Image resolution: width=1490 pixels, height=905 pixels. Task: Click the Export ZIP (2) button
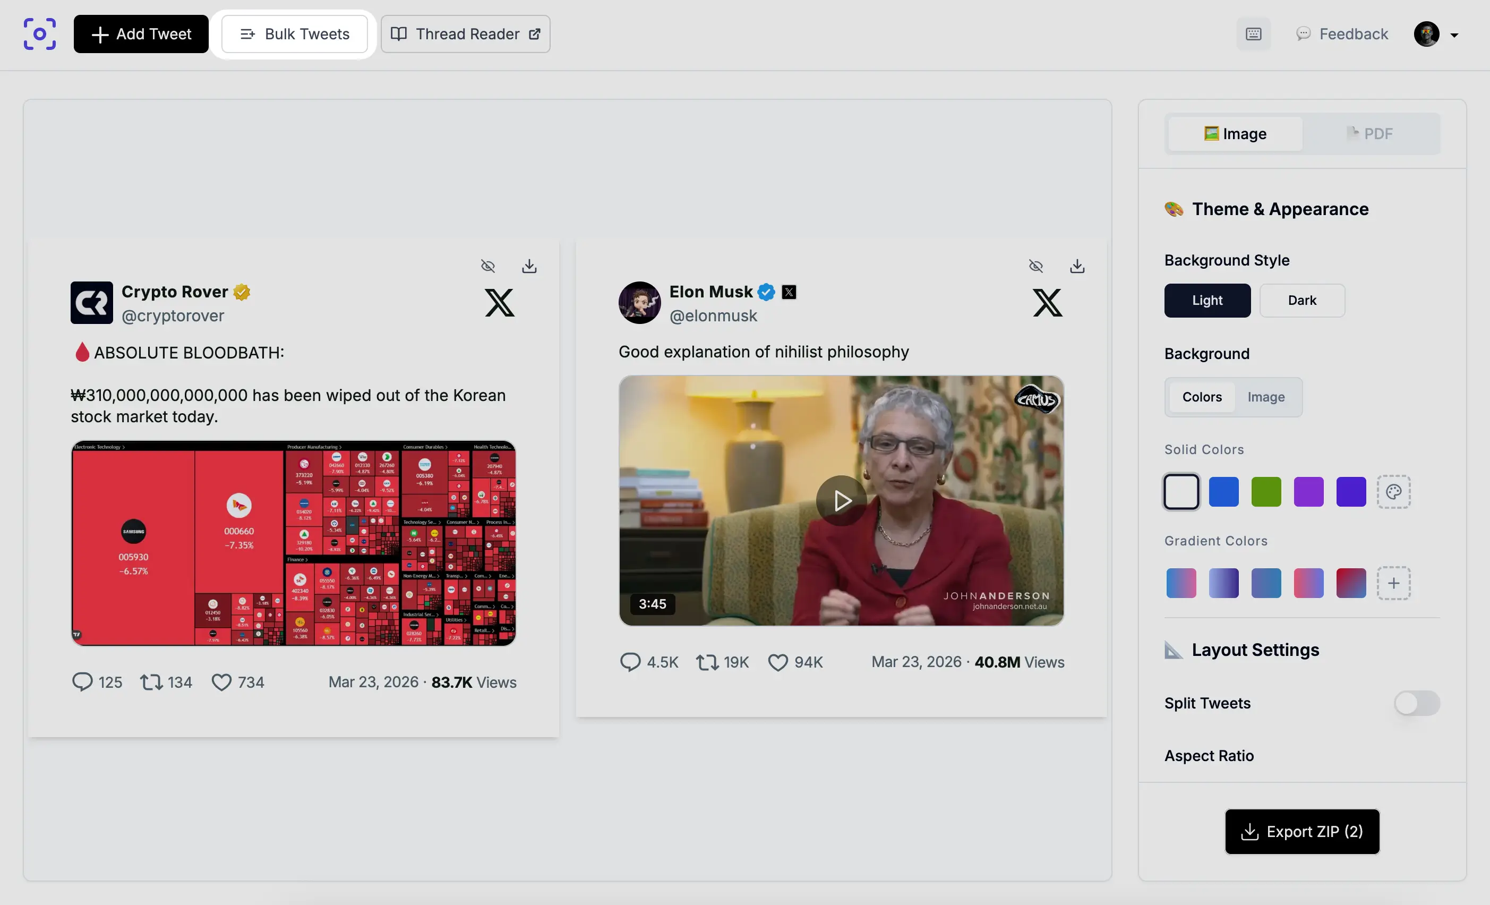(x=1302, y=831)
